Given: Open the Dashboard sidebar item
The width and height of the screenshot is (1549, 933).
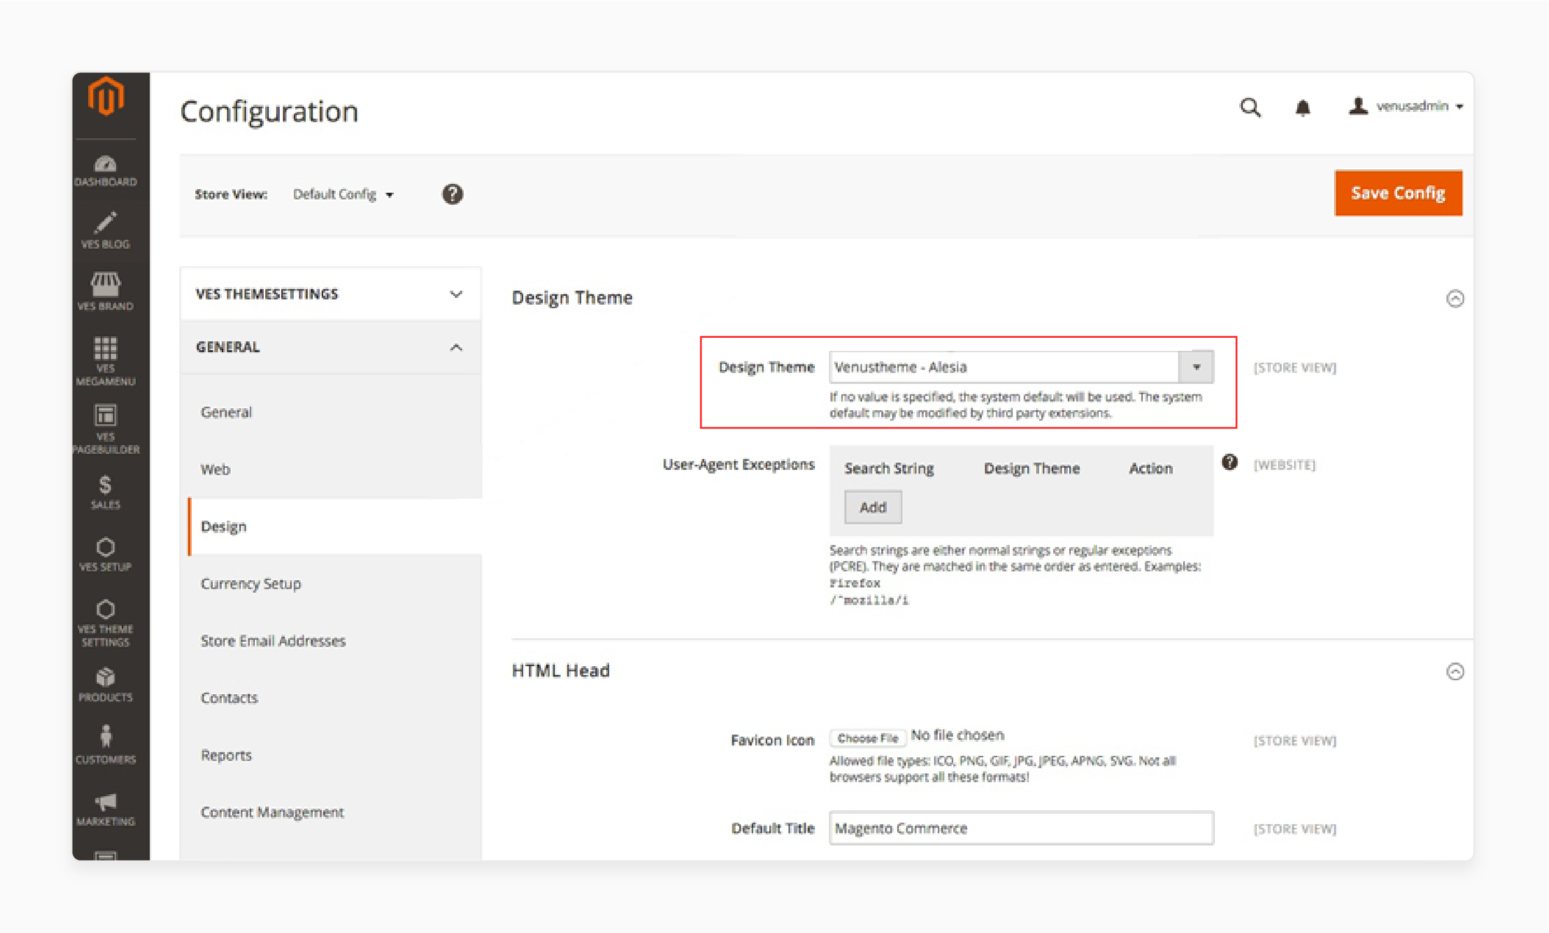Looking at the screenshot, I should pos(106,171).
